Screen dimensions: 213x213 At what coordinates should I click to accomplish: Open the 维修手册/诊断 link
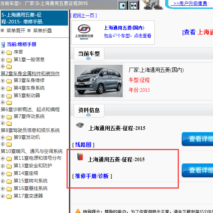click(92, 176)
